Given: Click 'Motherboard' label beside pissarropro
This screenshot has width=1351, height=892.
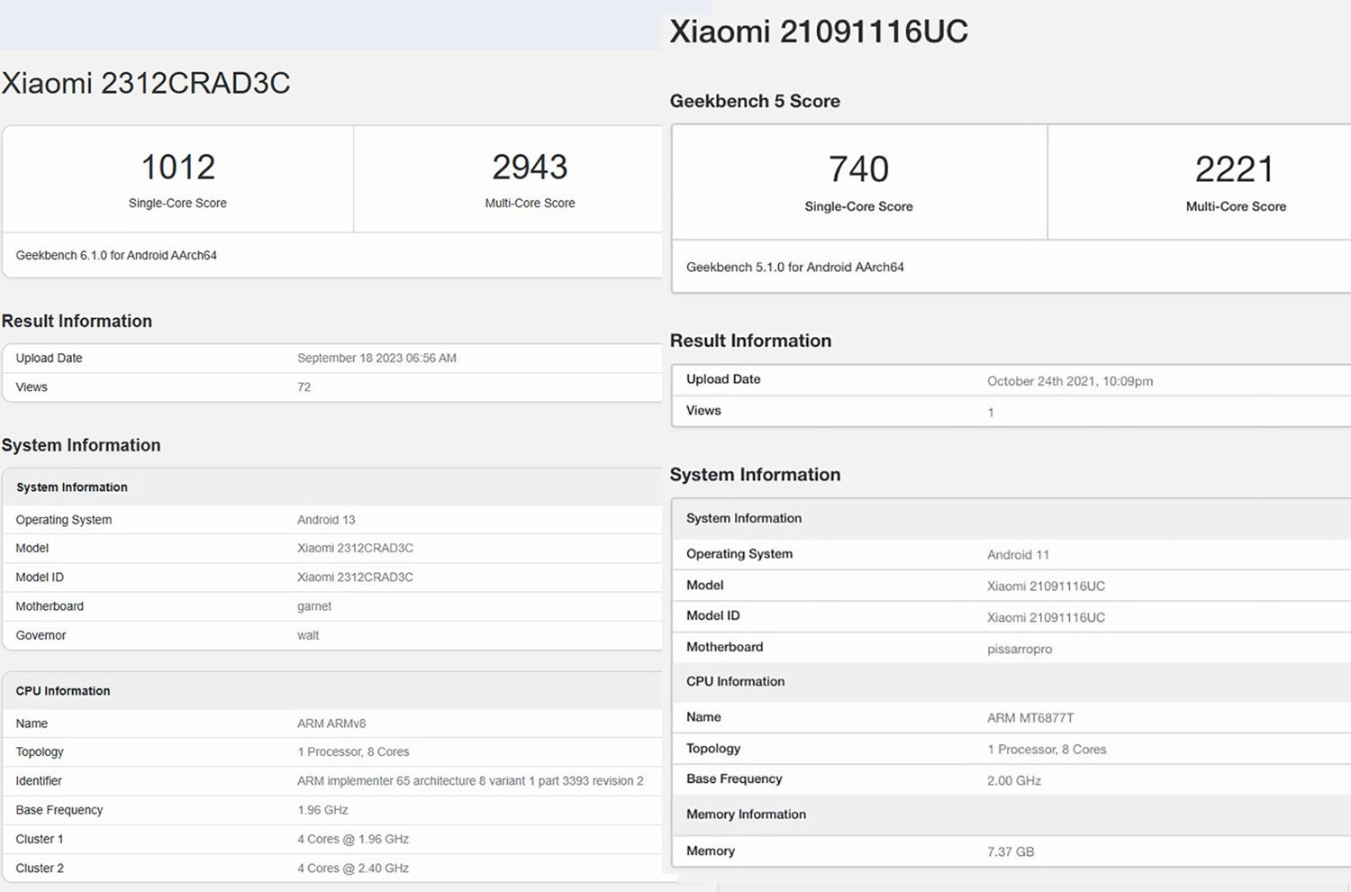Looking at the screenshot, I should 724,647.
